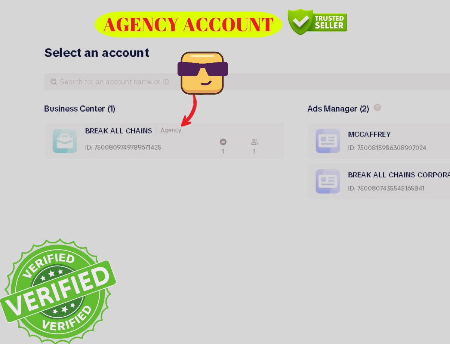
Task: Click the Business Center (1) heading
Action: [80, 108]
